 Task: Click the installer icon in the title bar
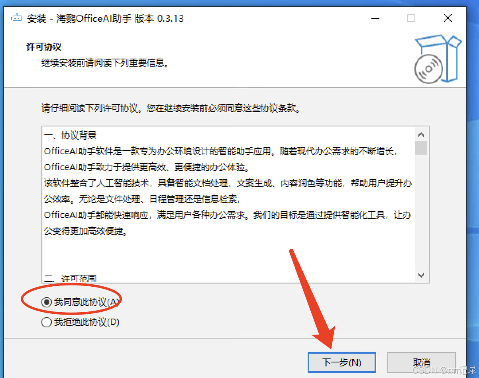click(16, 18)
